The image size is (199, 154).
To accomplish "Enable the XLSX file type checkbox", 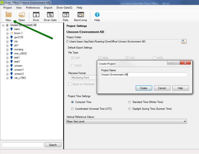I will point(72,66).
